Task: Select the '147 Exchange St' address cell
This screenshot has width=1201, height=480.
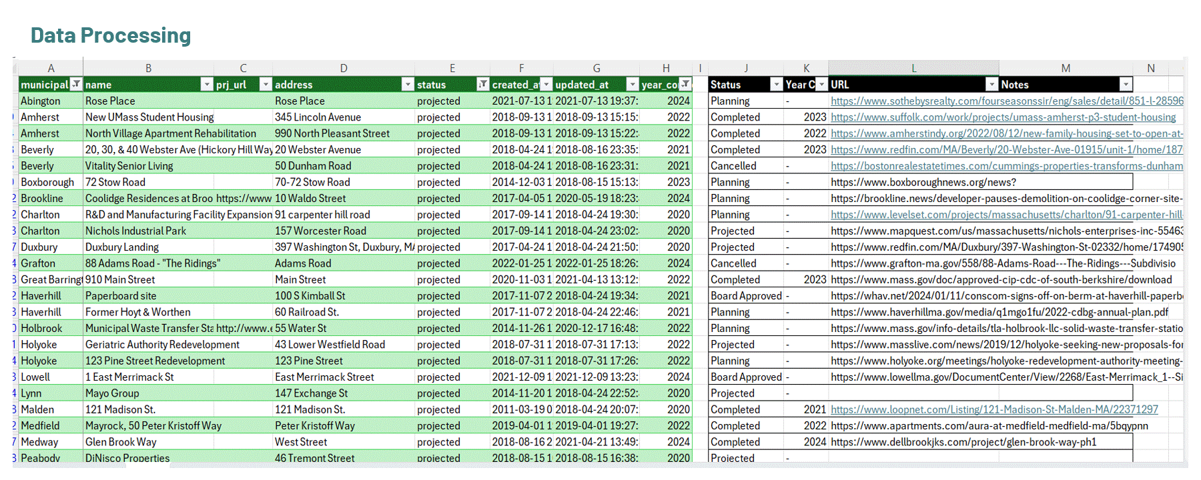Action: pyautogui.click(x=344, y=393)
